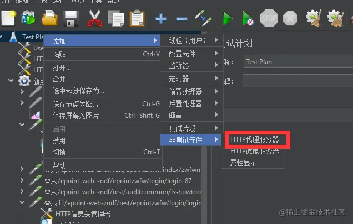Select HTTP代理服务器 option

(x=255, y=139)
